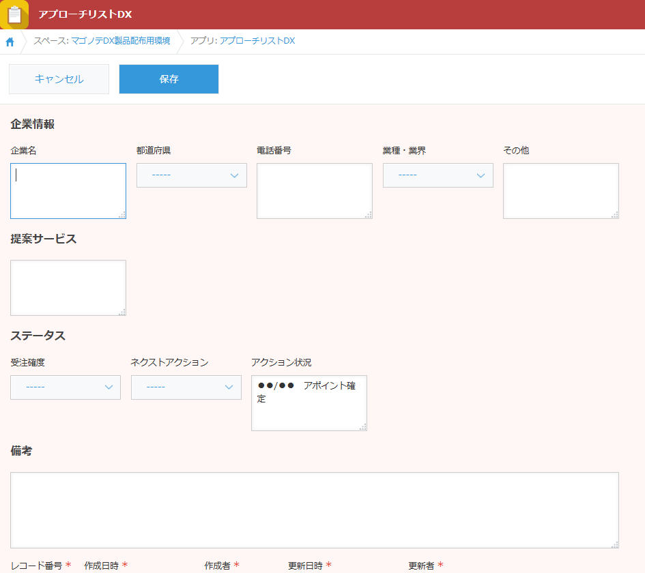Click the アプローチリストDX header title
Image resolution: width=645 pixels, height=573 pixels.
(85, 14)
